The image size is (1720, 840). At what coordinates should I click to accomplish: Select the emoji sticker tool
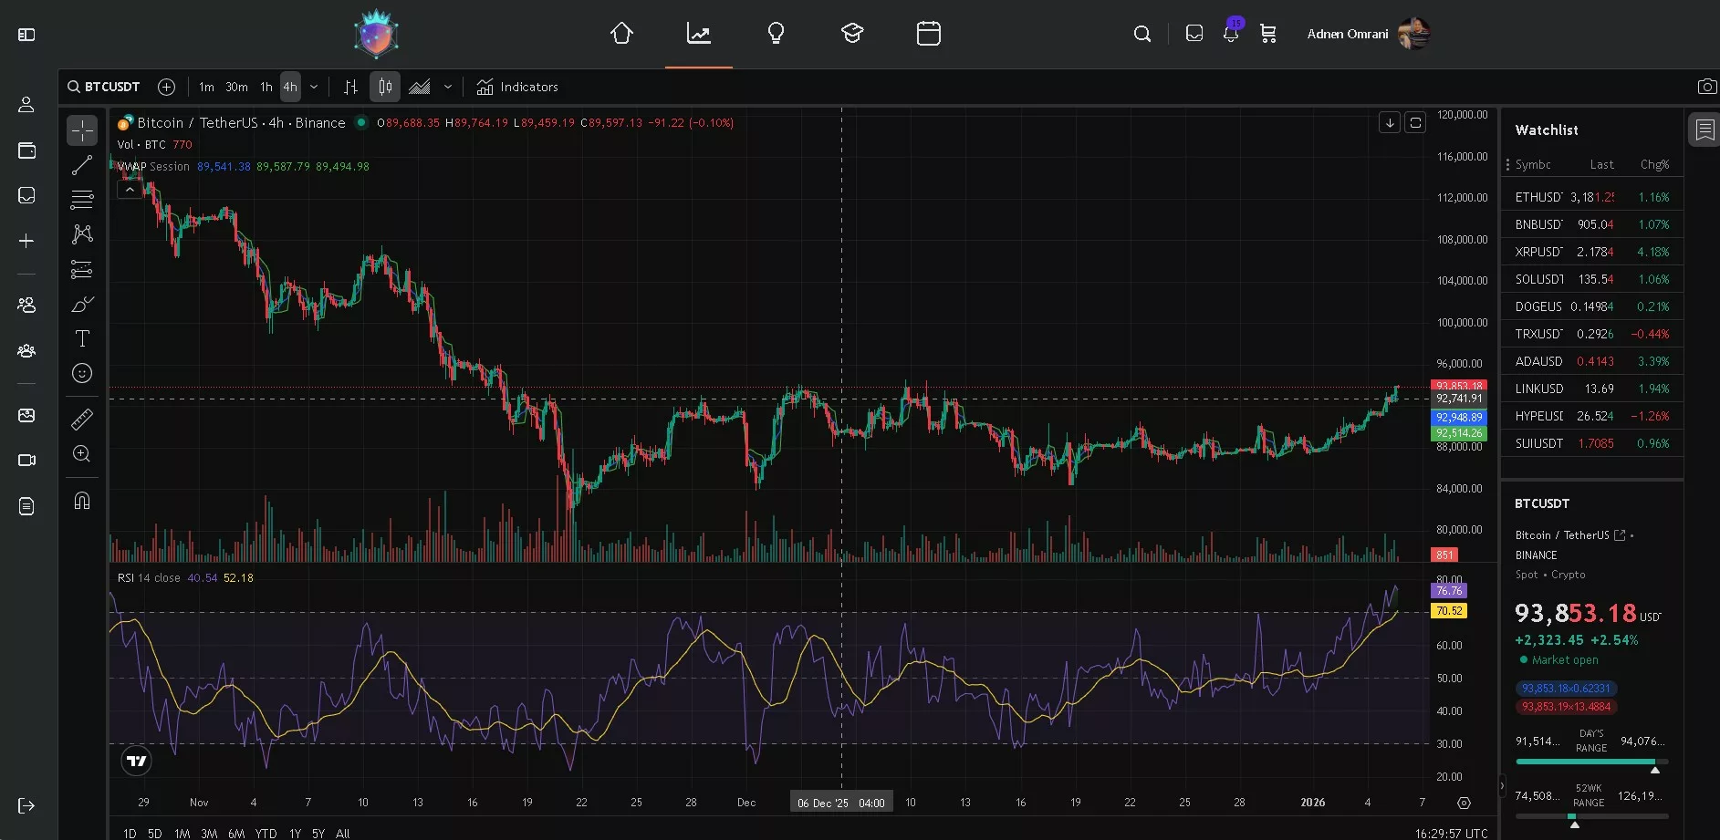click(82, 373)
